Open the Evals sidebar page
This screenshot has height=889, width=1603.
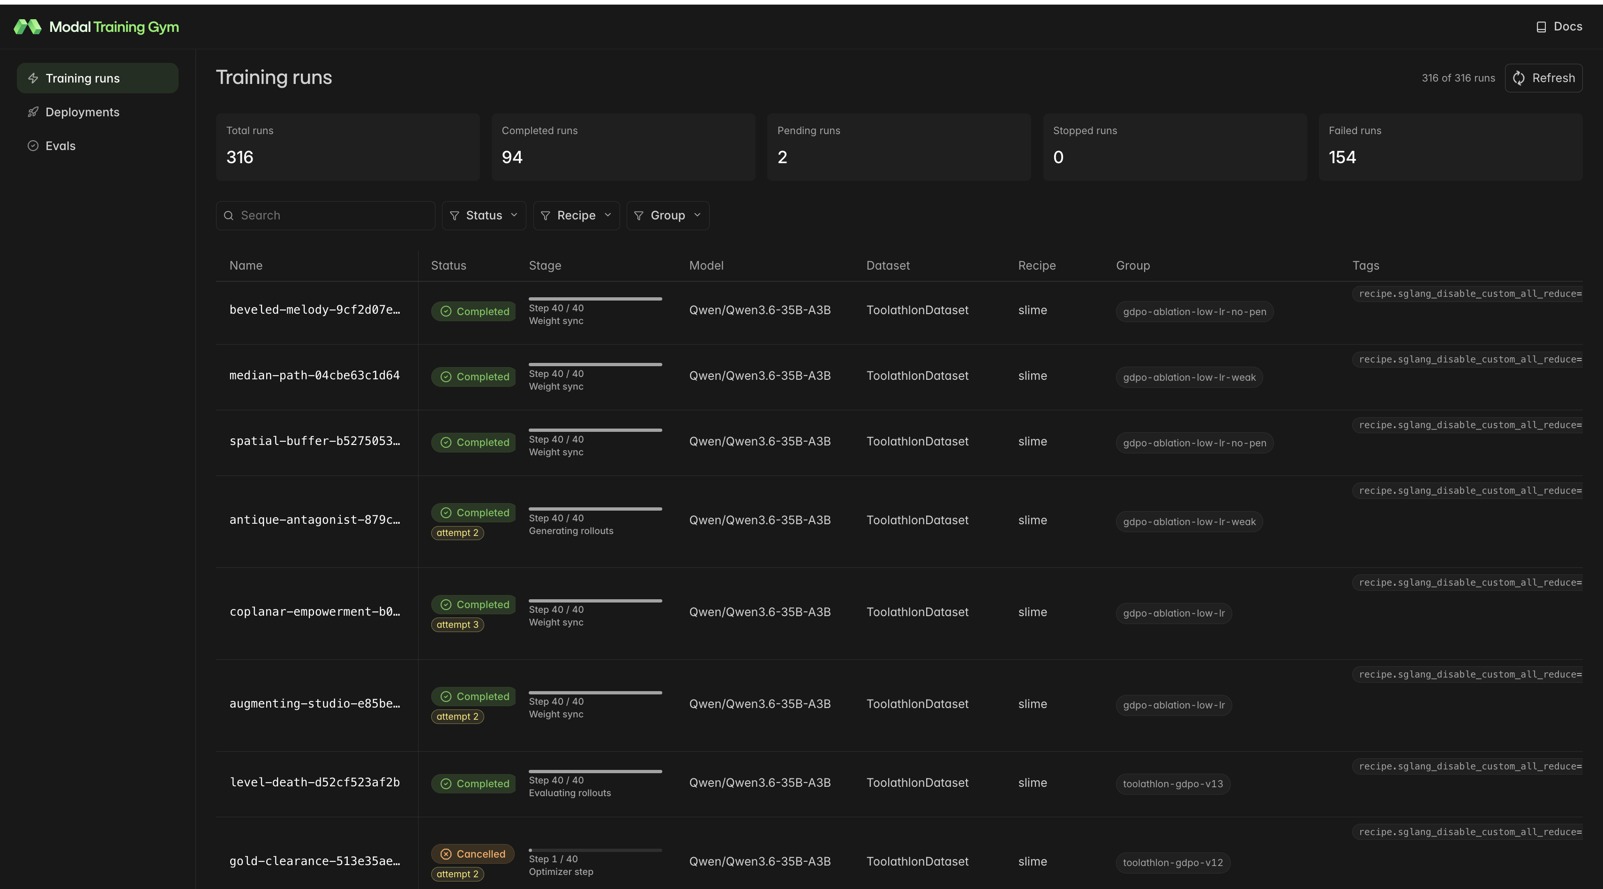[97, 146]
